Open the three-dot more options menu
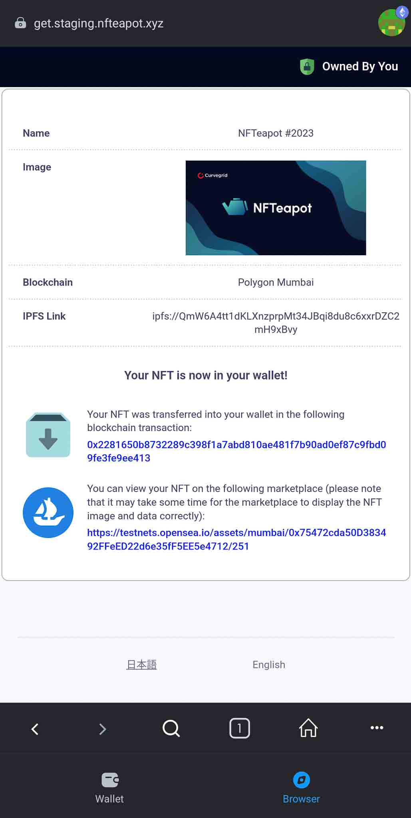 click(377, 728)
